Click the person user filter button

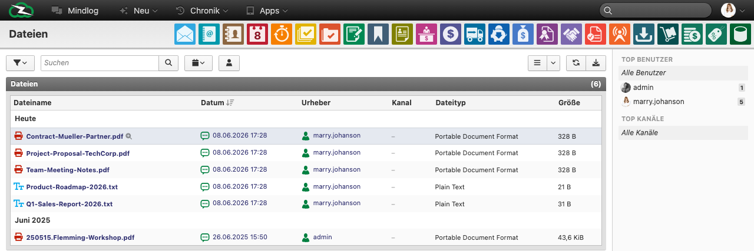point(229,63)
